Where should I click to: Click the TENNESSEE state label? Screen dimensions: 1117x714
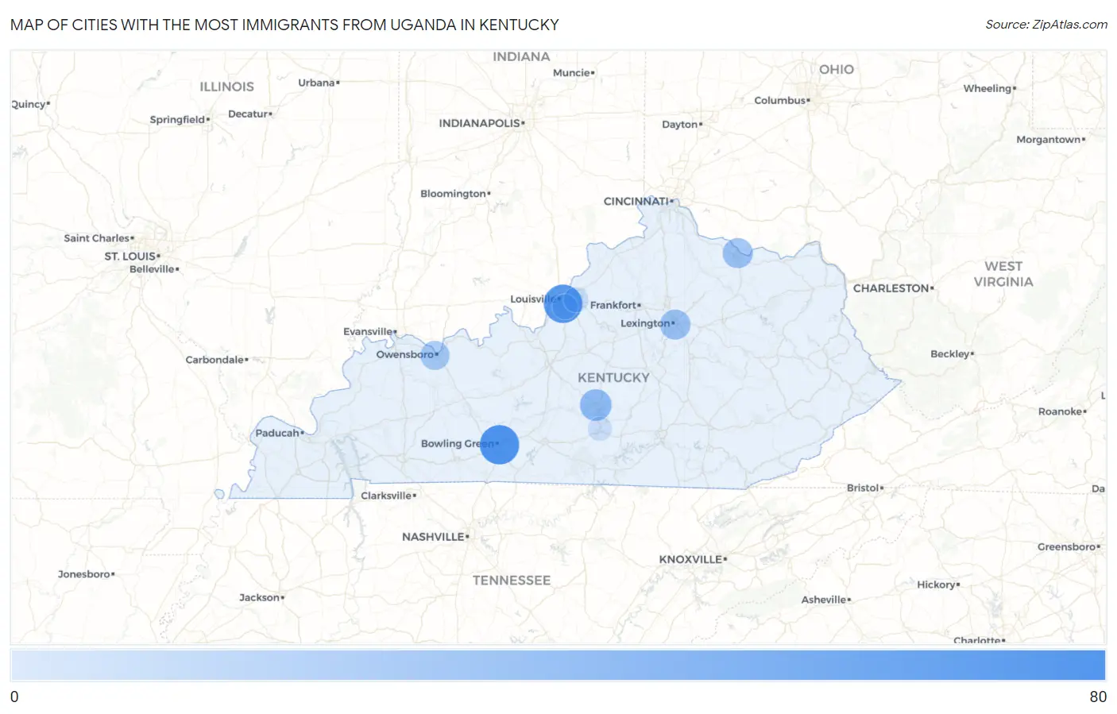pyautogui.click(x=512, y=581)
